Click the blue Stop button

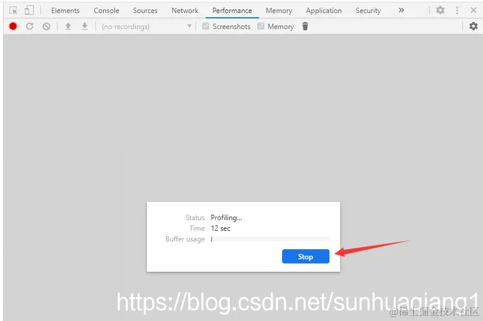[306, 256]
